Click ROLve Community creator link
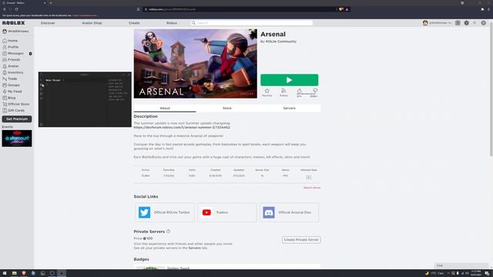The width and height of the screenshot is (493, 277). pos(280,42)
